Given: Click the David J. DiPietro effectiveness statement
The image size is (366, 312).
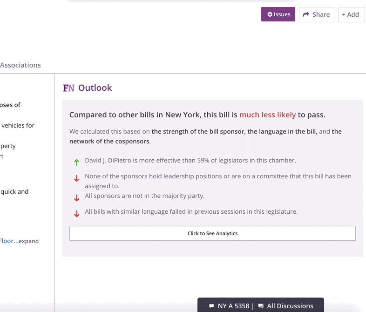Looking at the screenshot, I should pyautogui.click(x=190, y=161).
